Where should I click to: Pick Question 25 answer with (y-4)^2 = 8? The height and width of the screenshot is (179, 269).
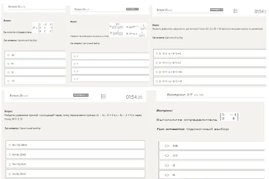(210, 62)
